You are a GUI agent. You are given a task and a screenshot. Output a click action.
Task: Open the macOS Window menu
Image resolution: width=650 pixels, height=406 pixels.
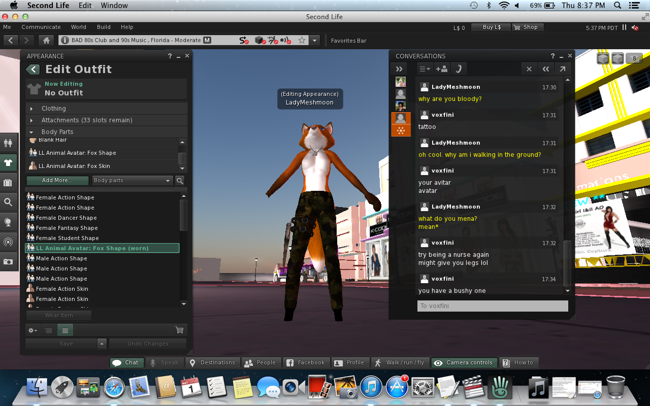pos(114,6)
